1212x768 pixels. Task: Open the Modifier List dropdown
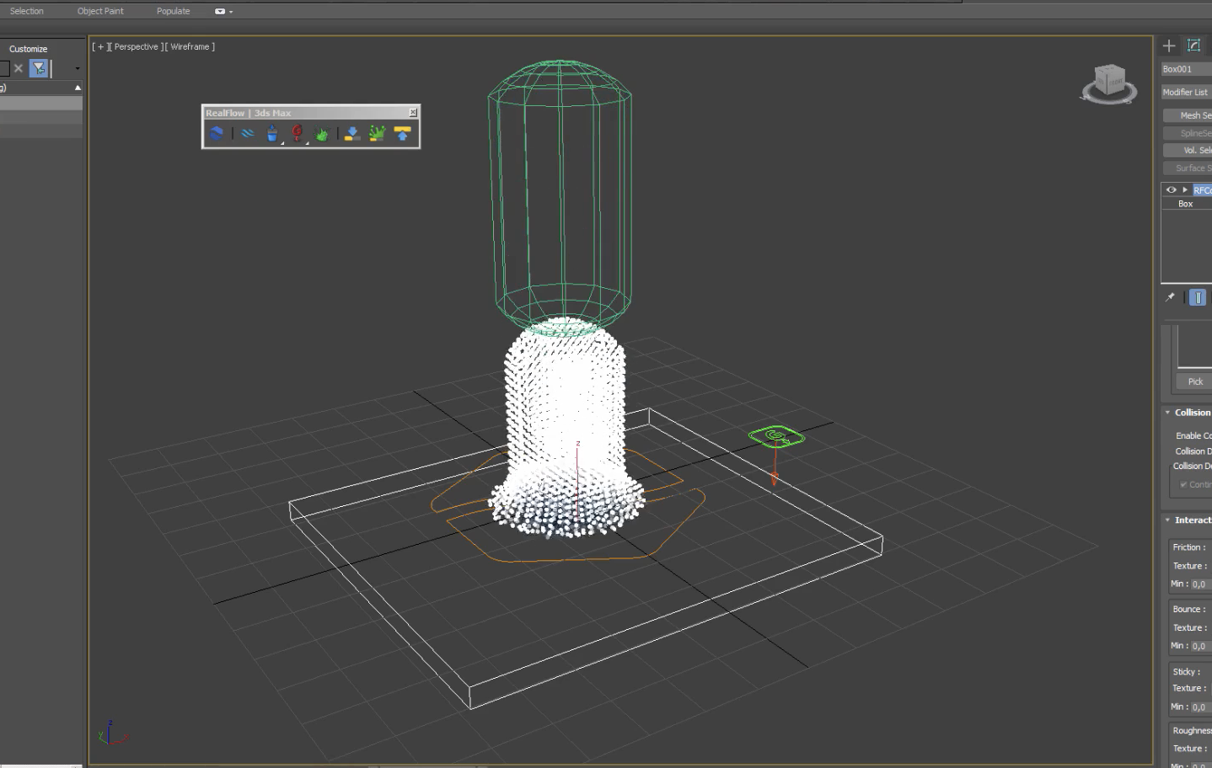[x=1185, y=92]
